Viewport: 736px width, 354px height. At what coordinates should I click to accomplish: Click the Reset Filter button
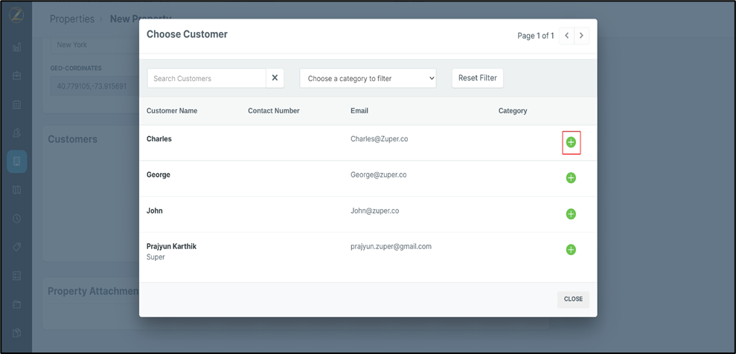point(478,78)
